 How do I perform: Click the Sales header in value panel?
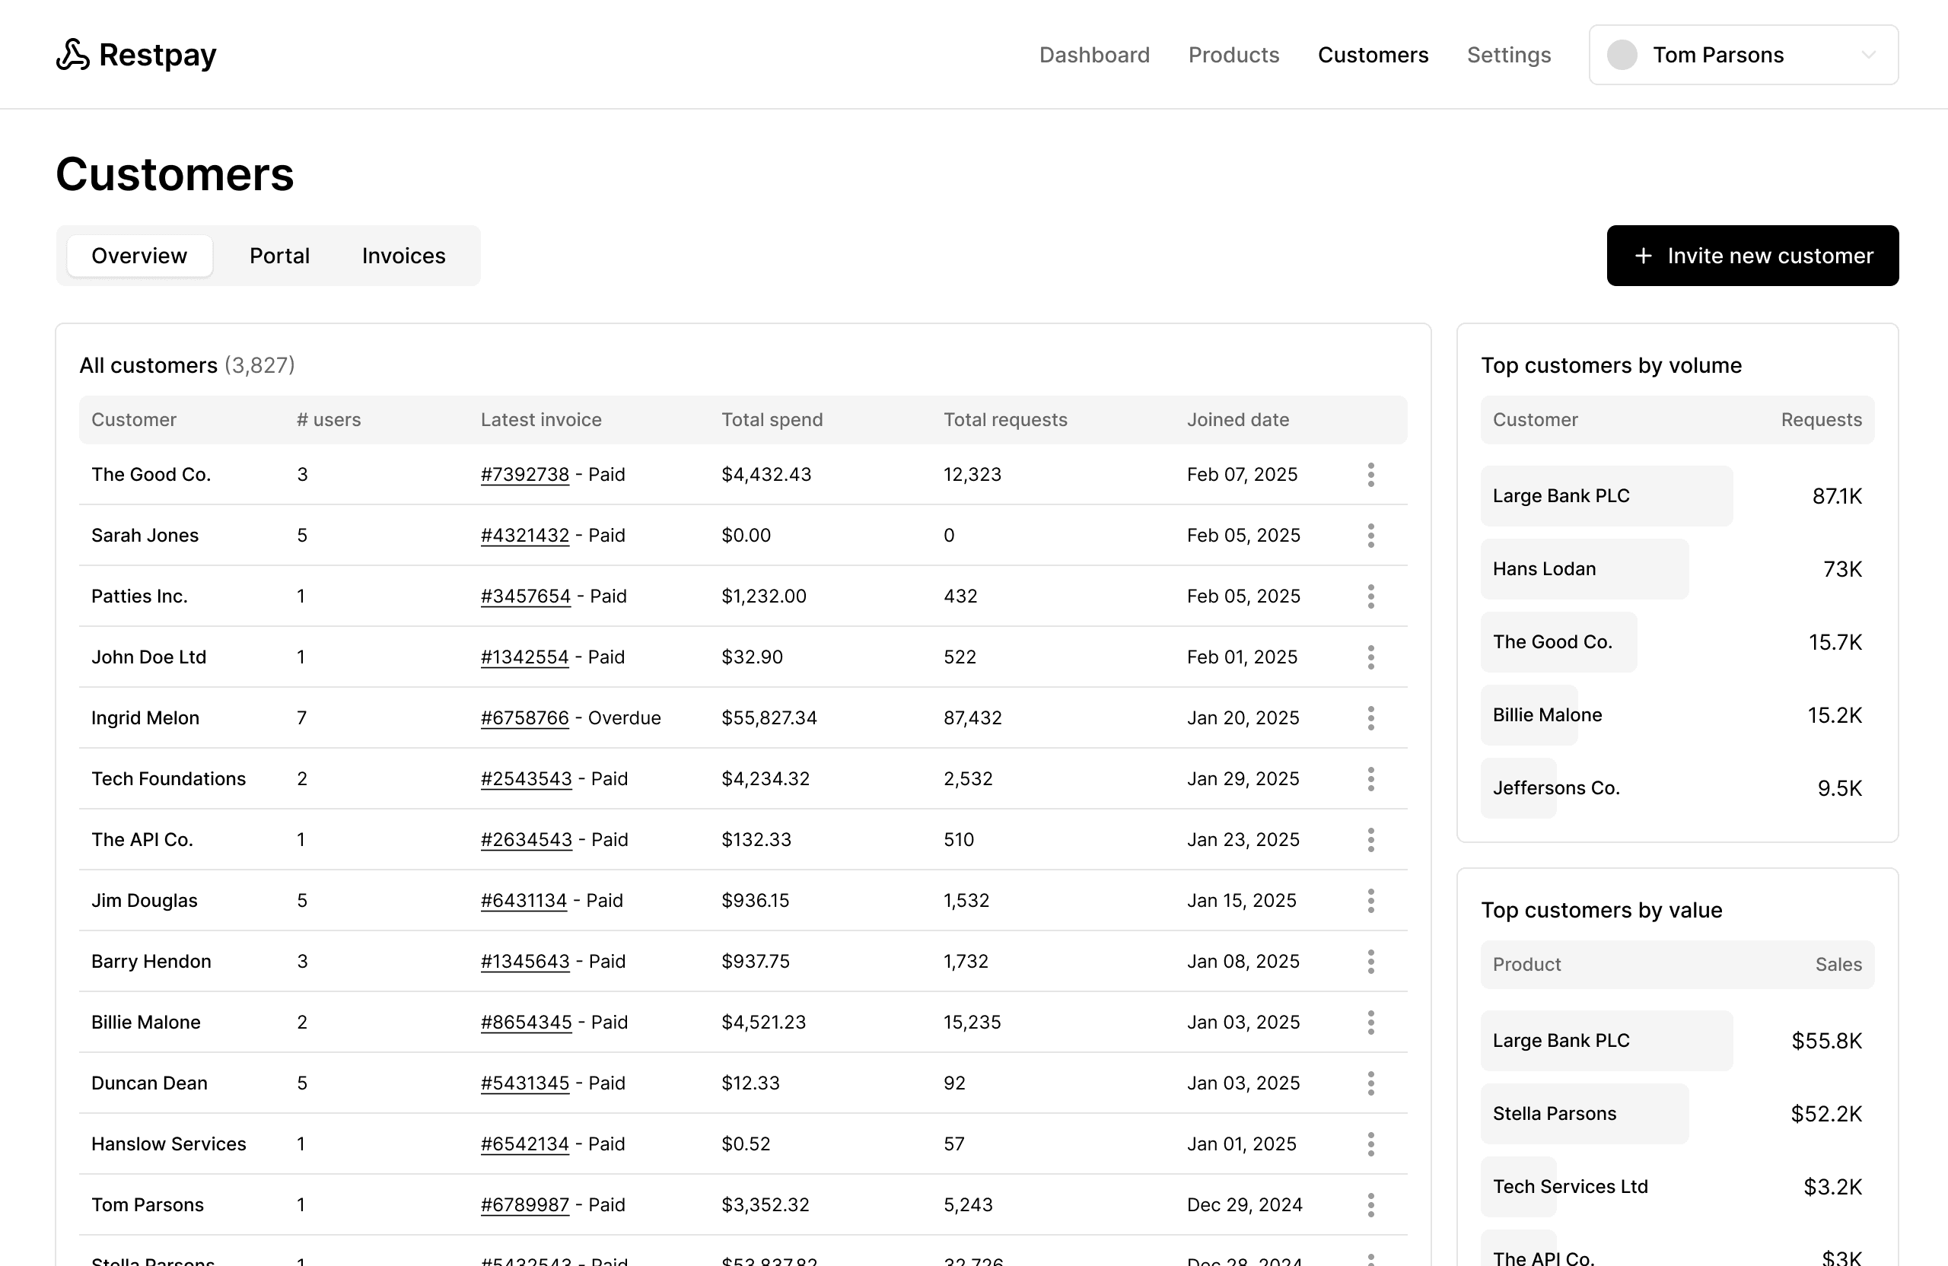(1838, 964)
